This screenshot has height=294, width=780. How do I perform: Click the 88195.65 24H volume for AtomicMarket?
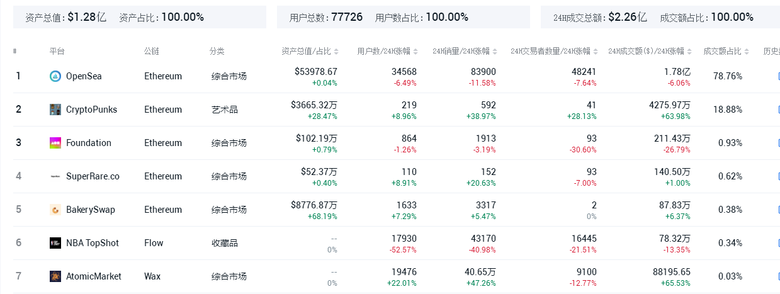672,272
